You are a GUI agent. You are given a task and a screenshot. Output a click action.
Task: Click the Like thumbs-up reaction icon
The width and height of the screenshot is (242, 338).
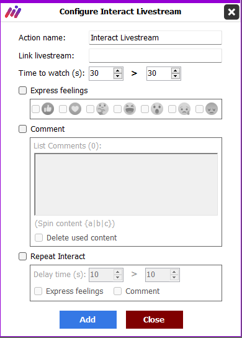pos(48,109)
